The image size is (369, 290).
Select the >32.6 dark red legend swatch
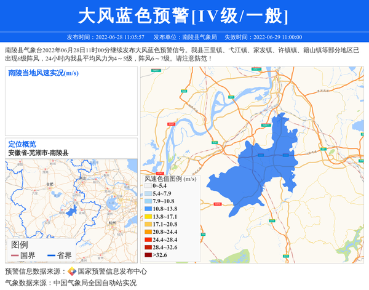[148, 255]
